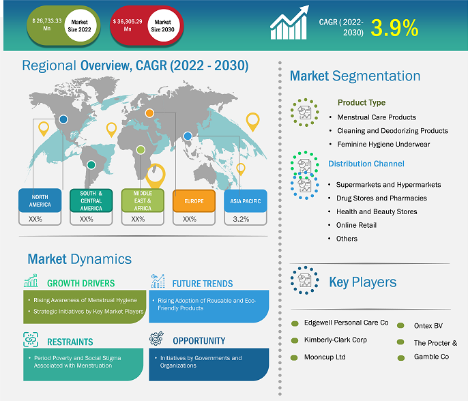Click the Restraints chain icon
The image size is (468, 401).
(31, 340)
